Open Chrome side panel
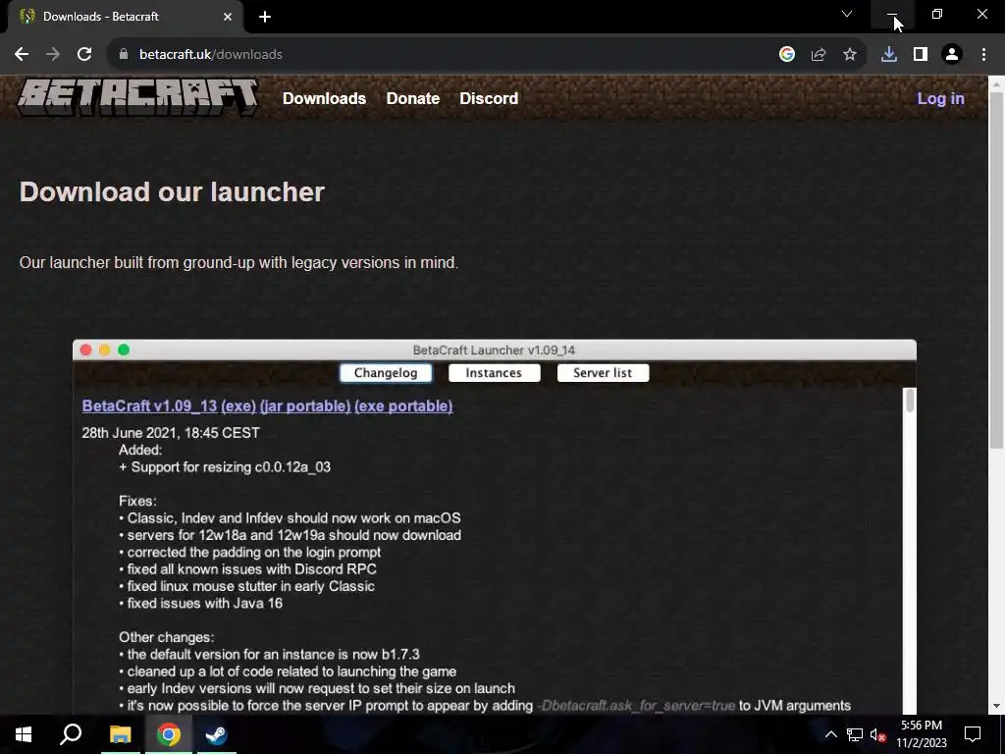This screenshot has width=1005, height=754. point(921,55)
